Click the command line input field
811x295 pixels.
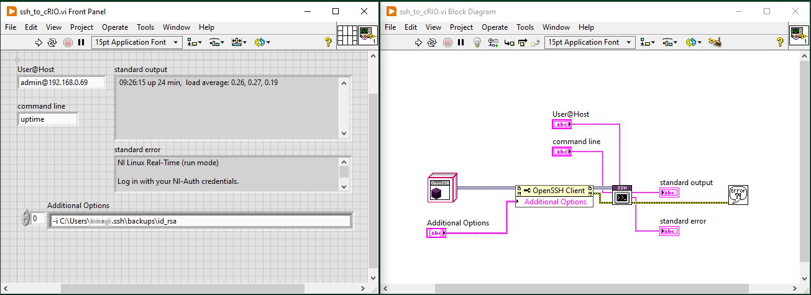(48, 119)
